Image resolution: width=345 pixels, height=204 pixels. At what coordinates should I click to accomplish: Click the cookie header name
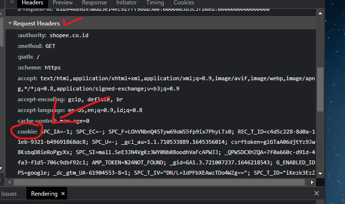click(x=27, y=132)
